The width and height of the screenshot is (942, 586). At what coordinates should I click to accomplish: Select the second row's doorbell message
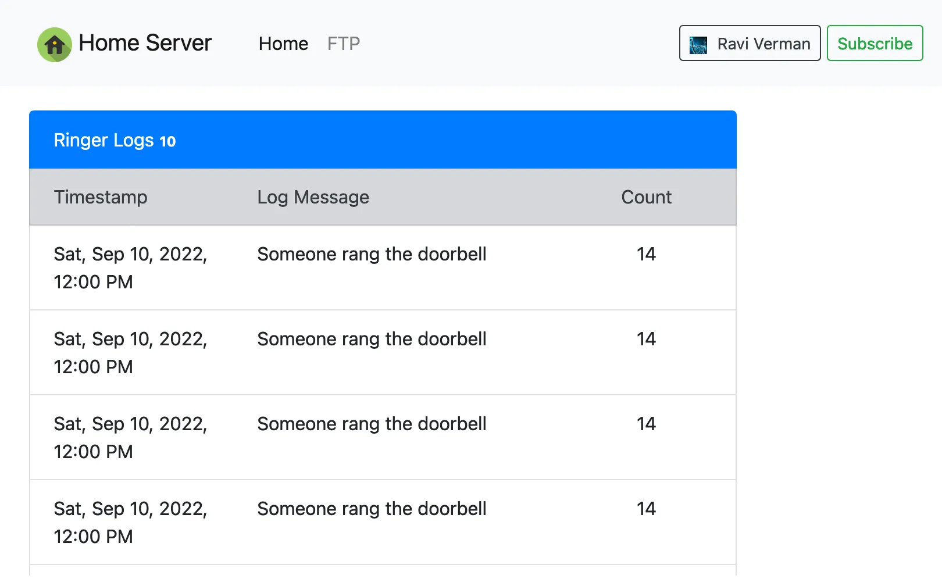pyautogui.click(x=372, y=339)
